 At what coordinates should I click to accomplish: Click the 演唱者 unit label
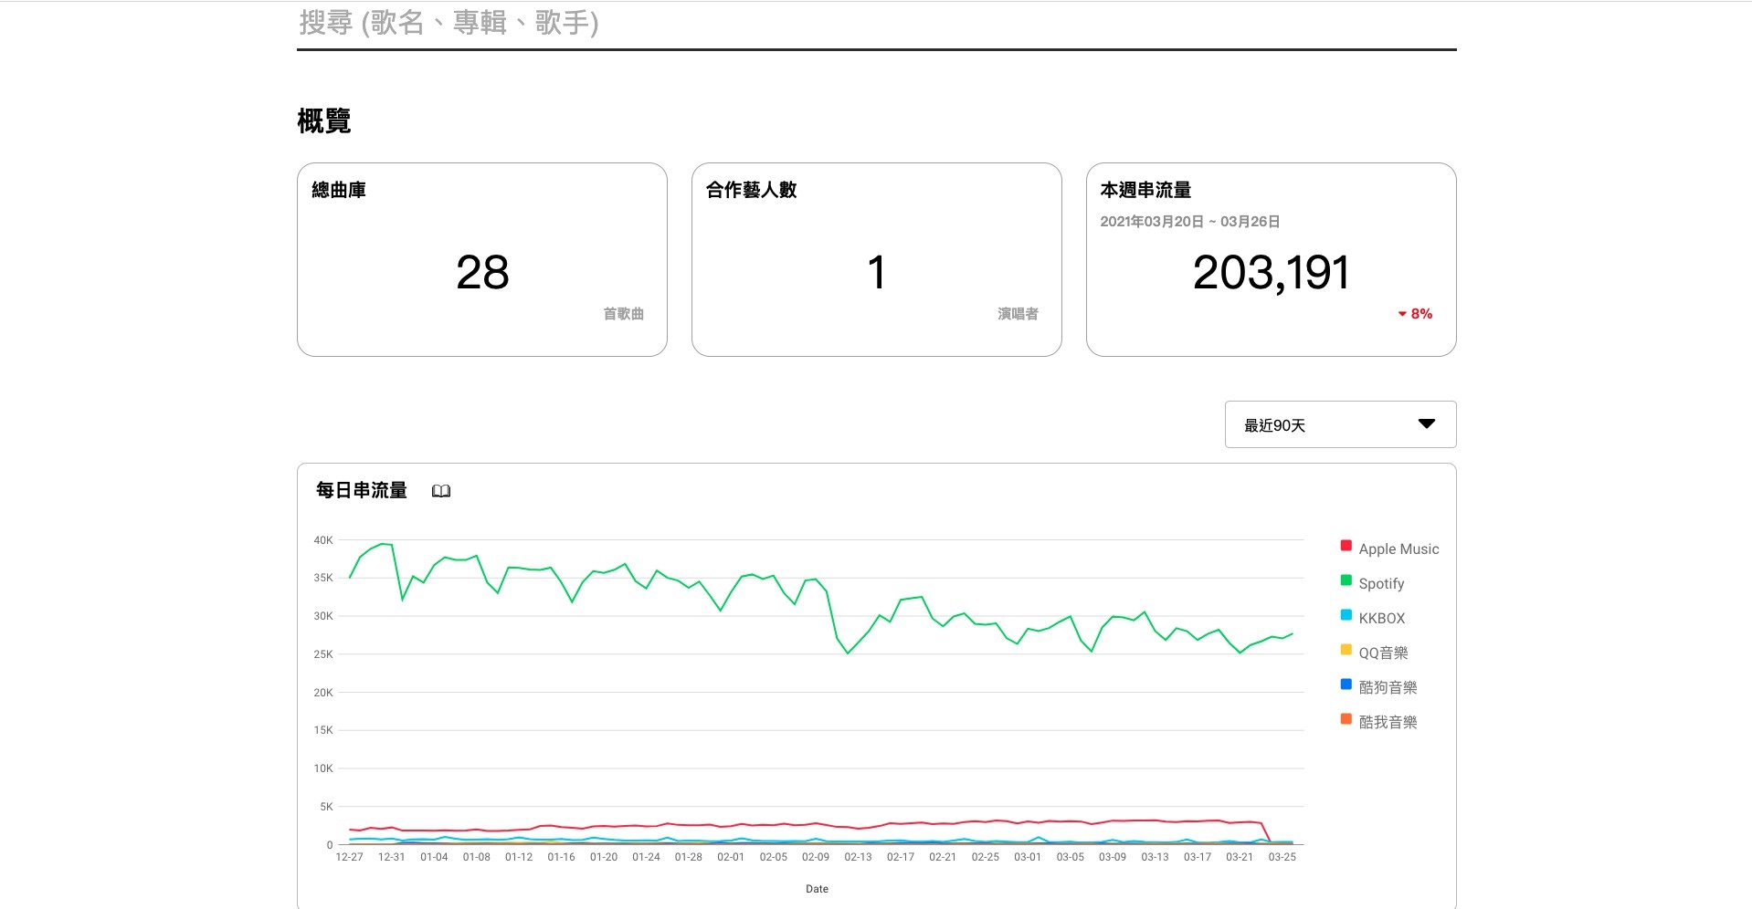(x=1018, y=314)
